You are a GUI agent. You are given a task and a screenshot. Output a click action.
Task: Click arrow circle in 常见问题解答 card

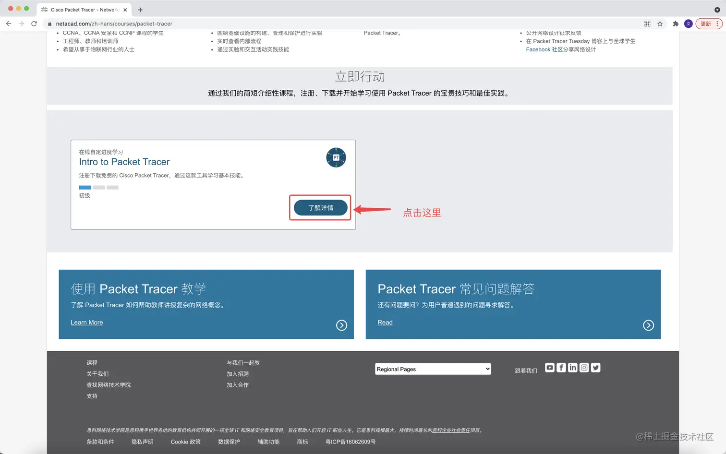point(648,325)
